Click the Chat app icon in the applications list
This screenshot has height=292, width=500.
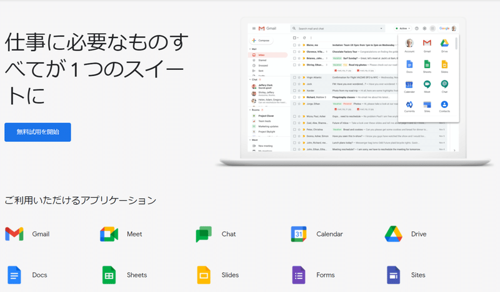(204, 234)
